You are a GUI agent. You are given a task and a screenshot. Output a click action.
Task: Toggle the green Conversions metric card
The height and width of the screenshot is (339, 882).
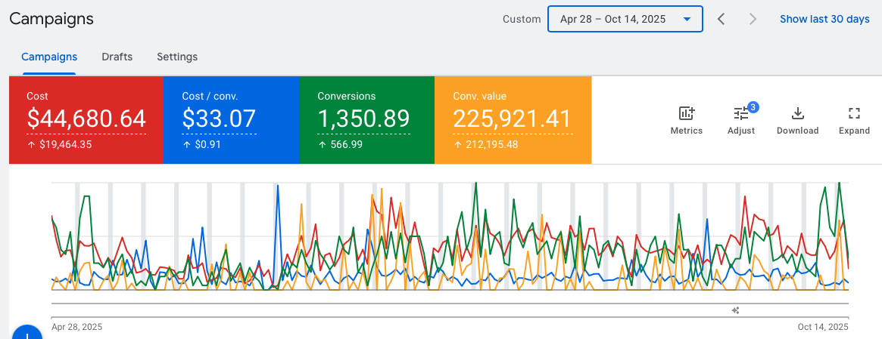pos(366,120)
